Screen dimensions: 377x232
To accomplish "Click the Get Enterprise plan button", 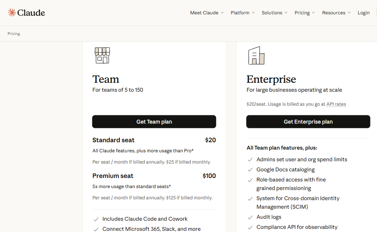I will point(308,122).
